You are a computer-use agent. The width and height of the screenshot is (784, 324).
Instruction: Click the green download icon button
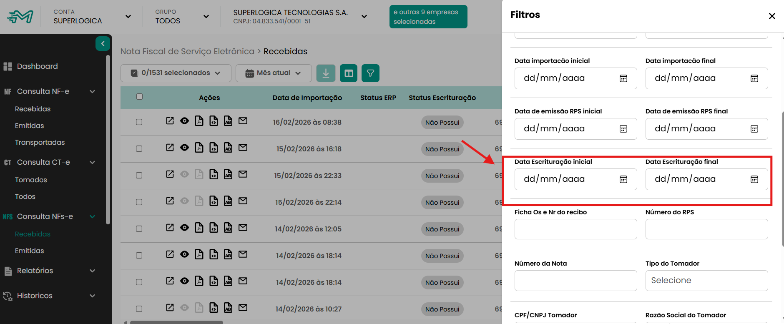tap(326, 73)
